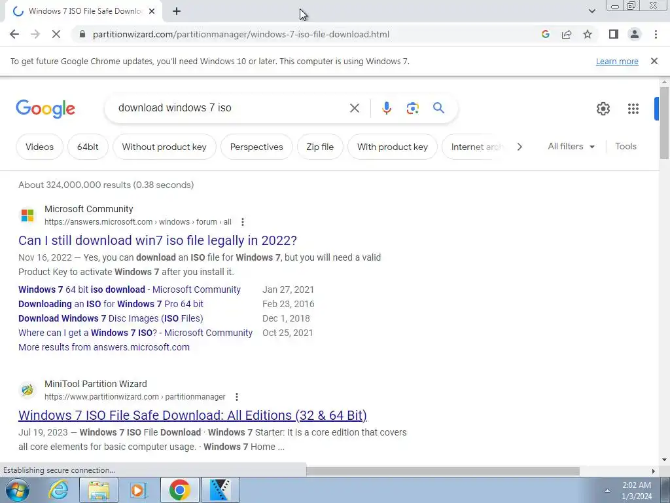The image size is (670, 503).
Task: Search by voice microphone icon
Action: coord(386,108)
